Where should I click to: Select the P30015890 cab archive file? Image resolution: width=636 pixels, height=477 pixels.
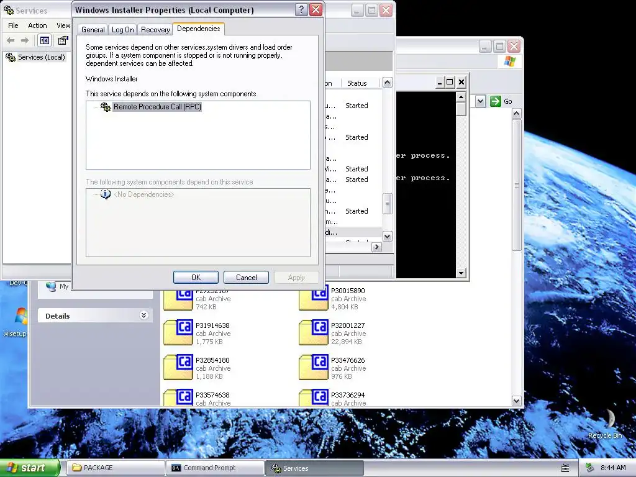tap(333, 298)
